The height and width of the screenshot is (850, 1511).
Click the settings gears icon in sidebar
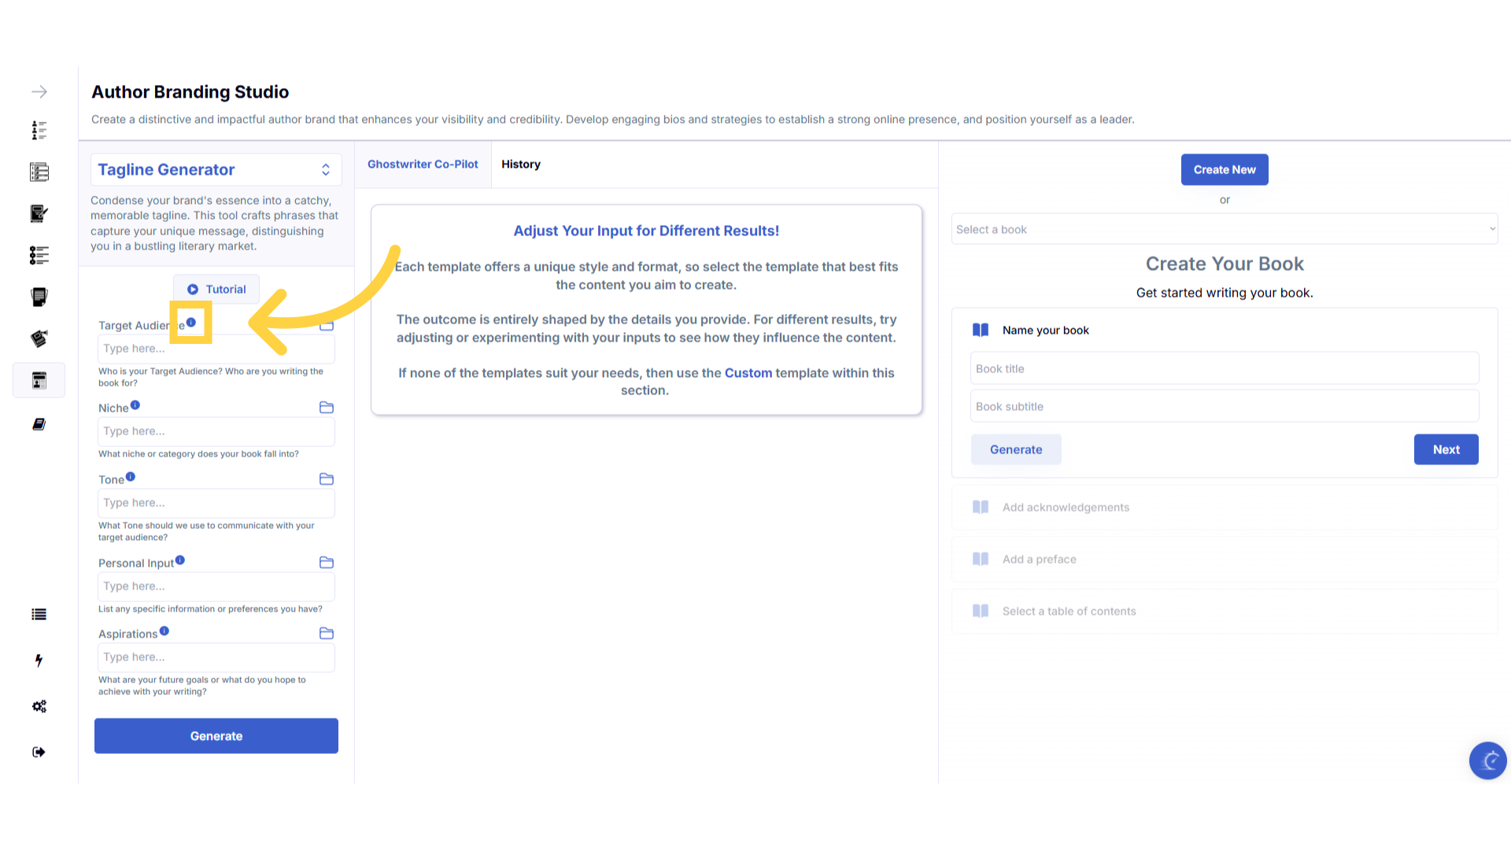[x=39, y=706]
